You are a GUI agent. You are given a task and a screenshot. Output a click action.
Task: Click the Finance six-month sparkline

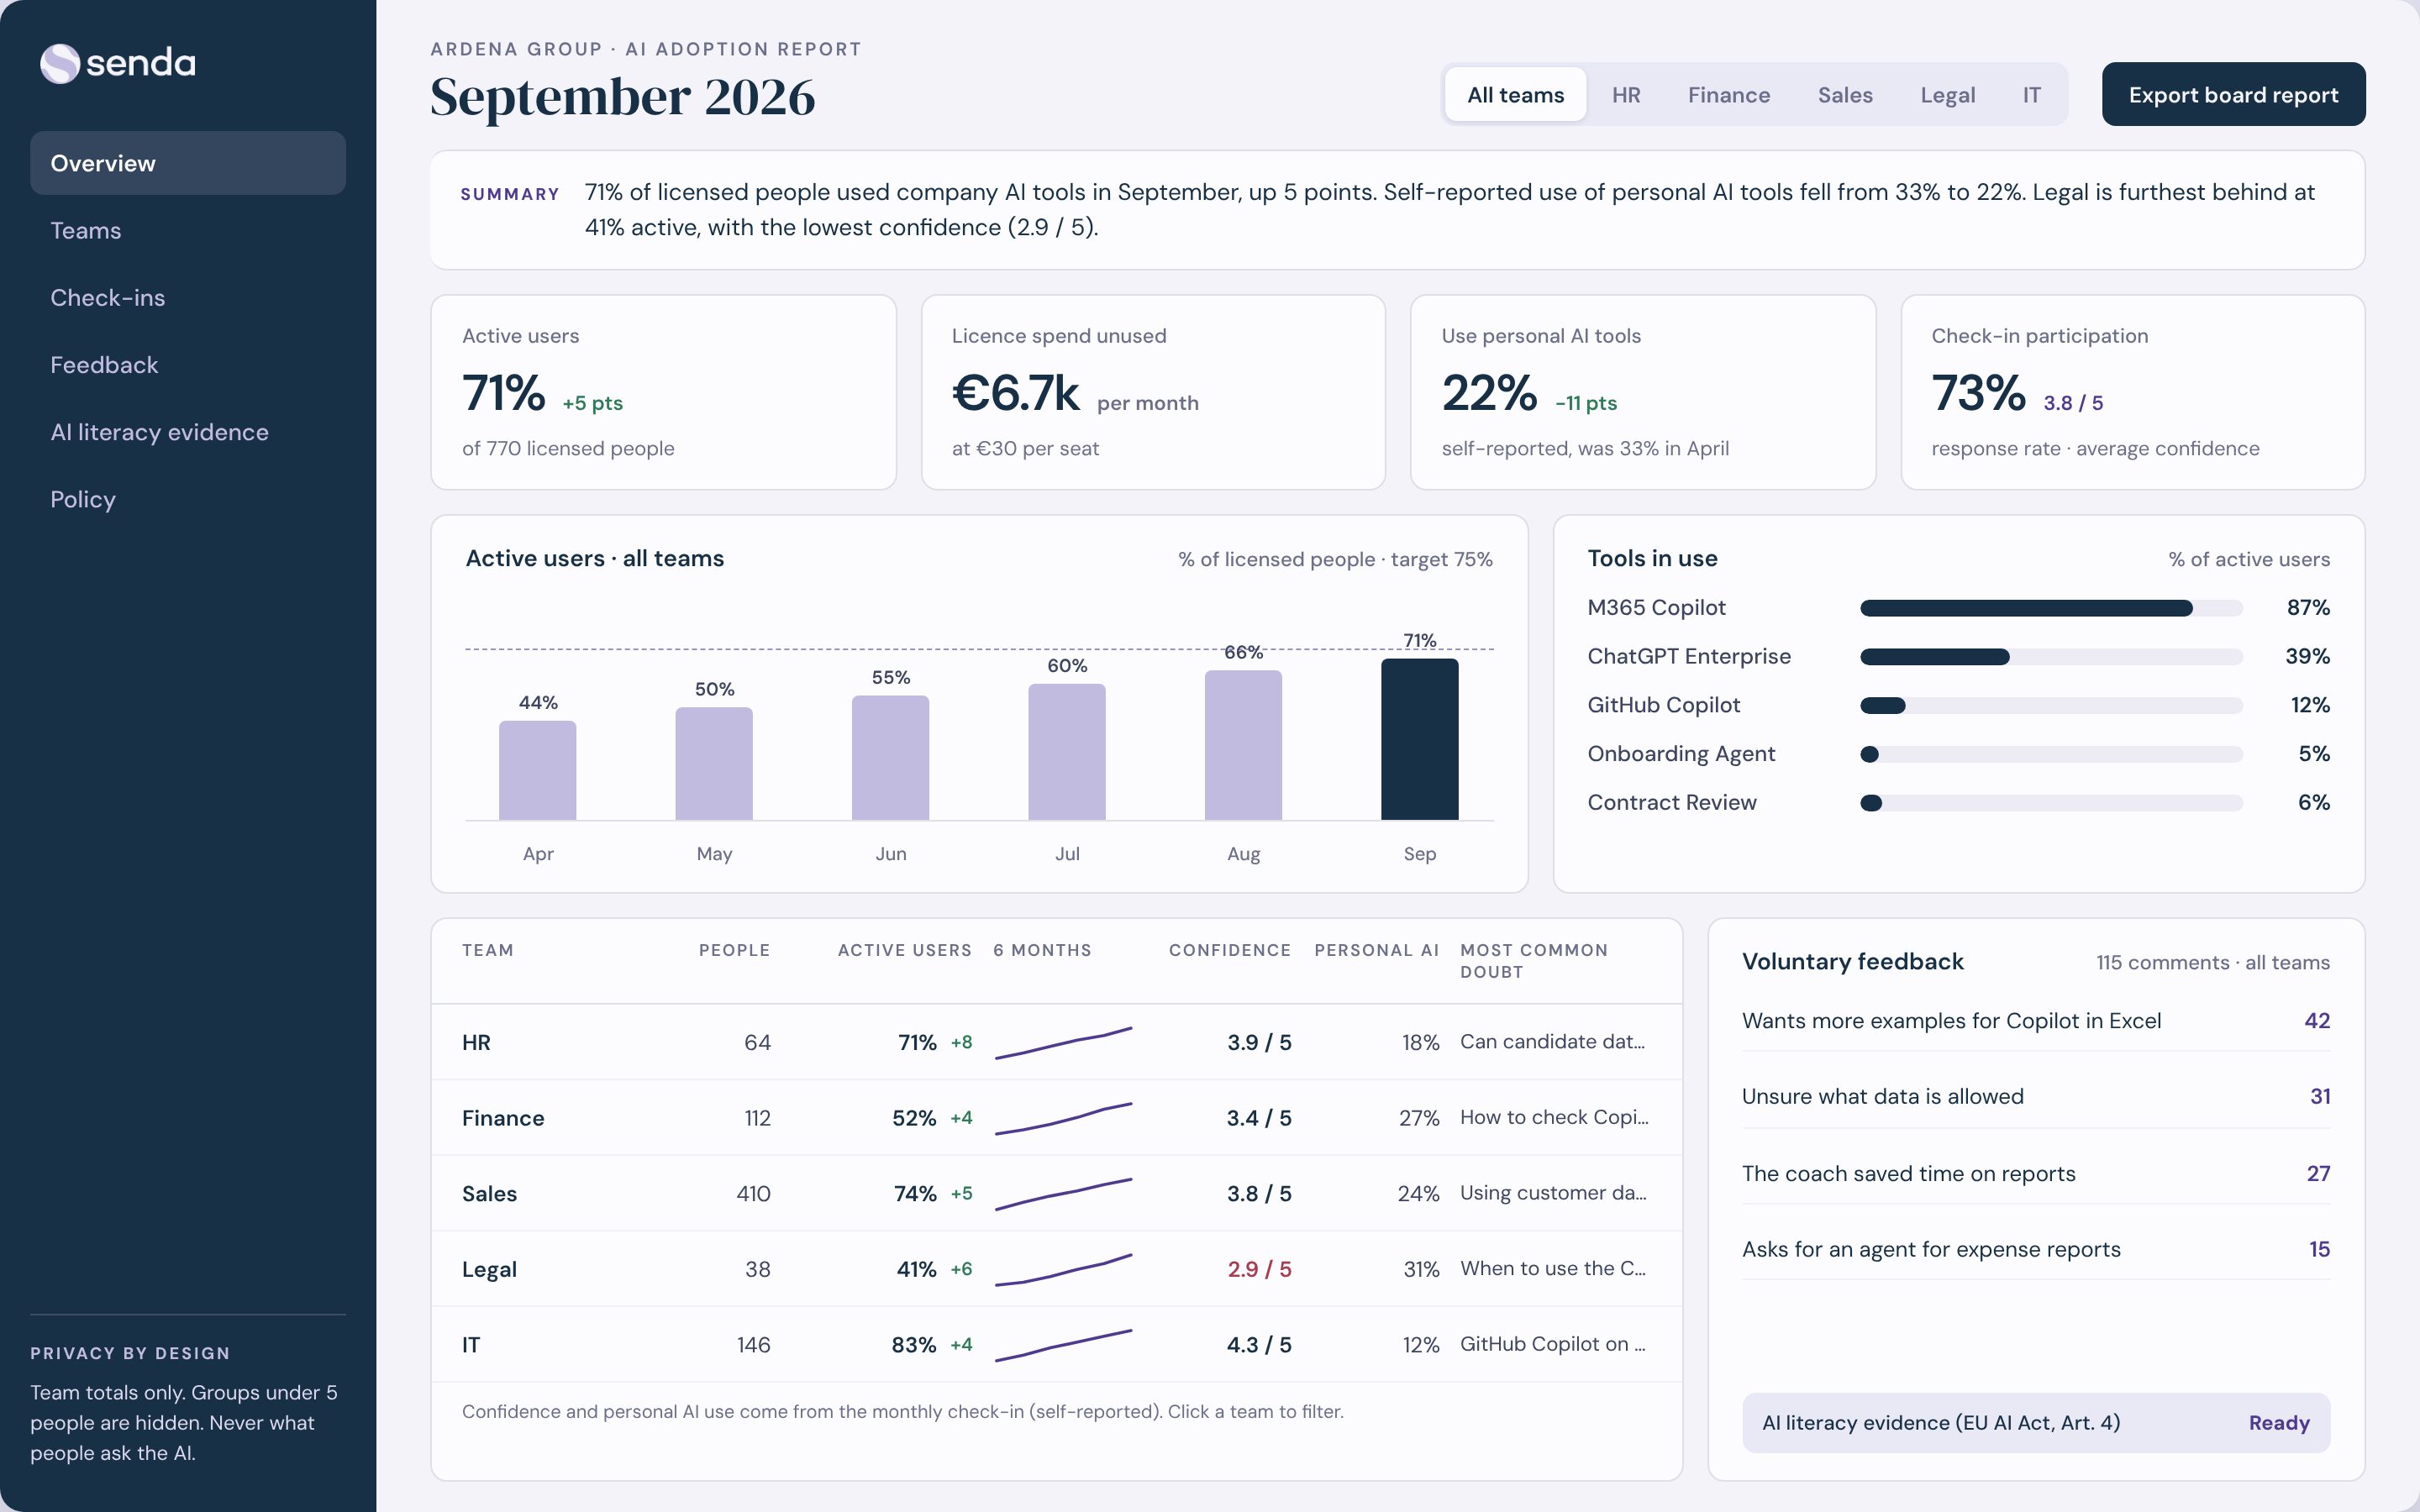[x=1063, y=1118]
